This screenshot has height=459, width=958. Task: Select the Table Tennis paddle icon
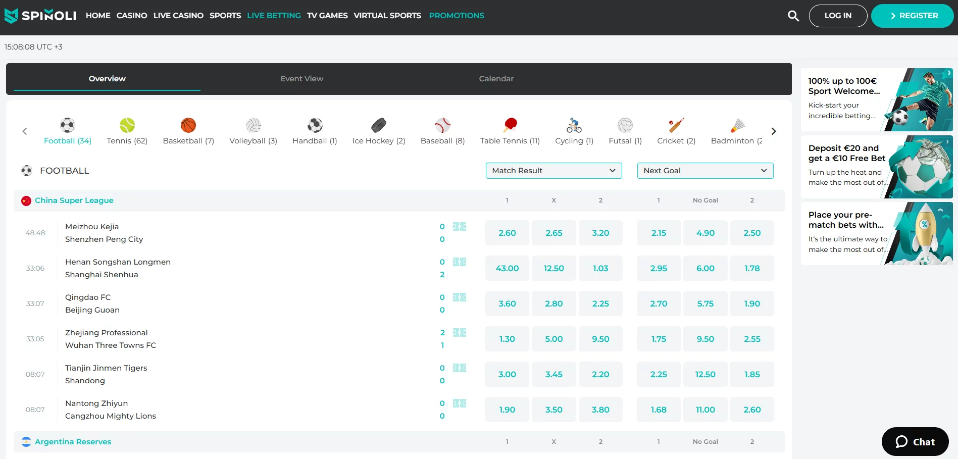pyautogui.click(x=510, y=125)
